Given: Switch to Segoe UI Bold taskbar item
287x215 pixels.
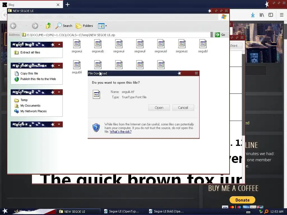Looking at the screenshot, I should 167,212.
